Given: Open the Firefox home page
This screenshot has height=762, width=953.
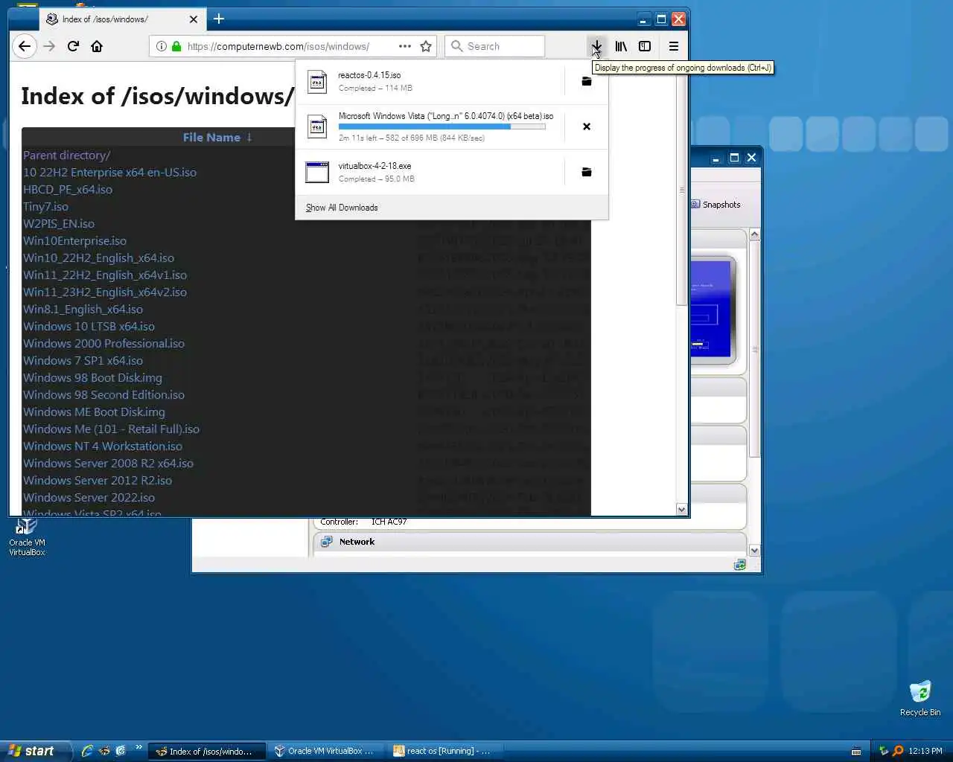Looking at the screenshot, I should (x=97, y=46).
